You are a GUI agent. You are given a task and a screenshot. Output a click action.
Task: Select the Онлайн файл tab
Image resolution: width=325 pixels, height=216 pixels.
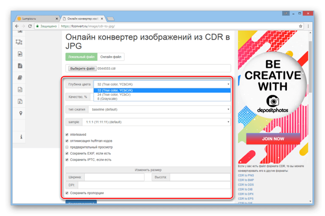point(111,57)
